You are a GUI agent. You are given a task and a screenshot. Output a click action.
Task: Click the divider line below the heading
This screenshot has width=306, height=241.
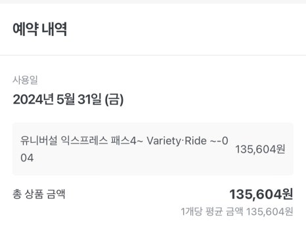[x=153, y=55]
